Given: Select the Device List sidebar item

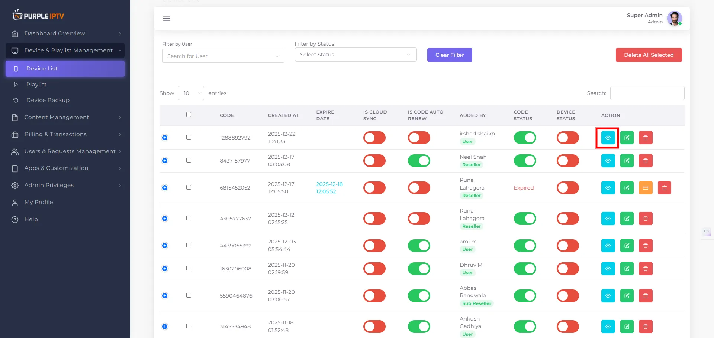Looking at the screenshot, I should [65, 69].
